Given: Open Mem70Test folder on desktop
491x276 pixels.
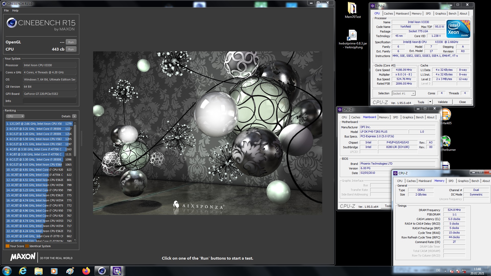Looking at the screenshot, I should (x=353, y=10).
